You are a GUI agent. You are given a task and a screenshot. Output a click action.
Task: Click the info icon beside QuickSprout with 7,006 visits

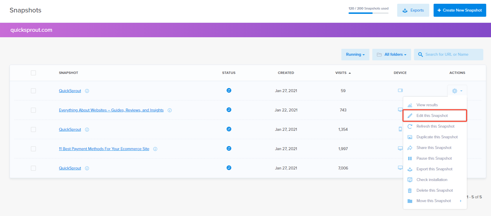pyautogui.click(x=87, y=168)
